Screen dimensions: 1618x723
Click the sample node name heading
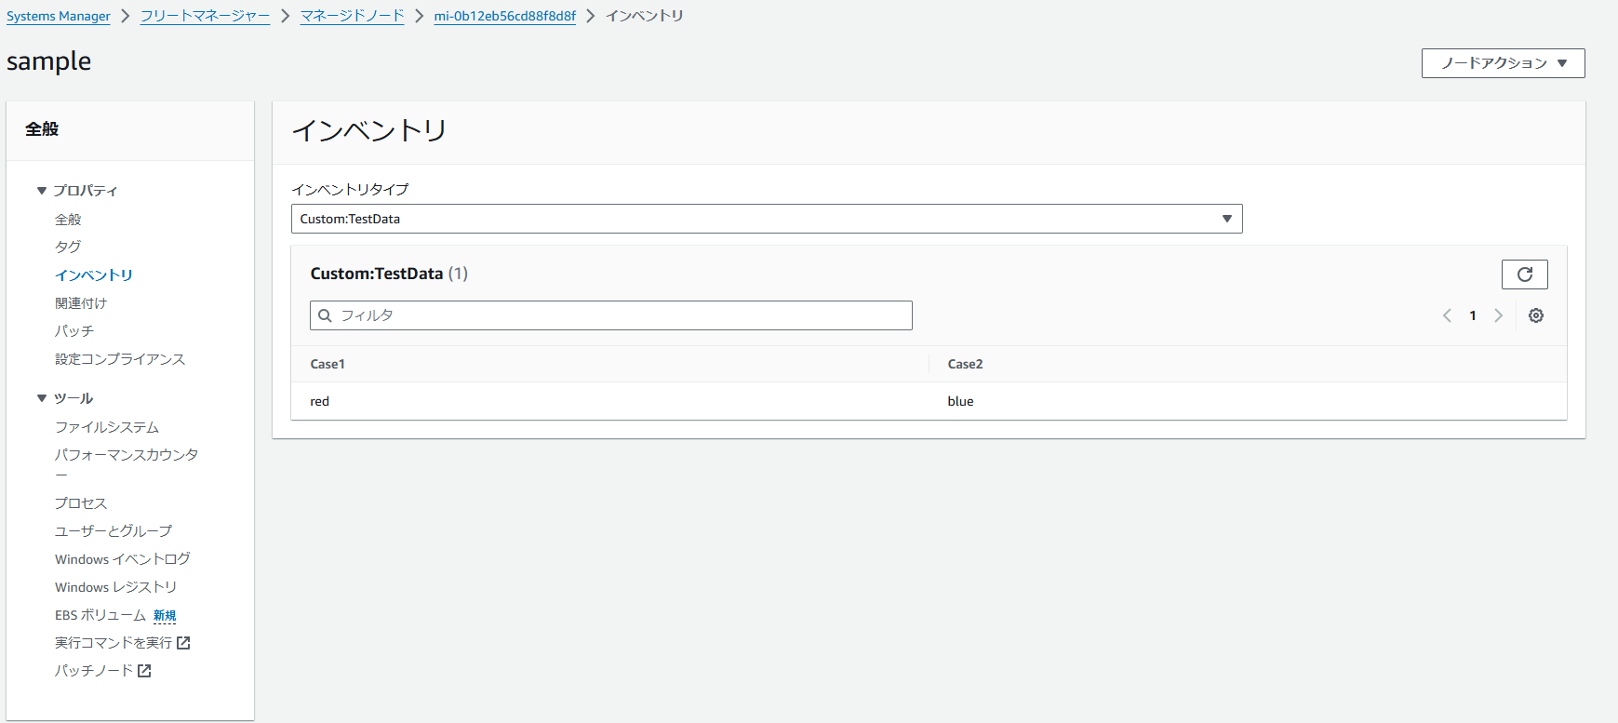coord(49,61)
